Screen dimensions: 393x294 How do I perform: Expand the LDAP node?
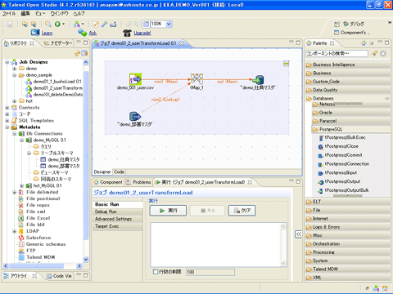pos(14,231)
